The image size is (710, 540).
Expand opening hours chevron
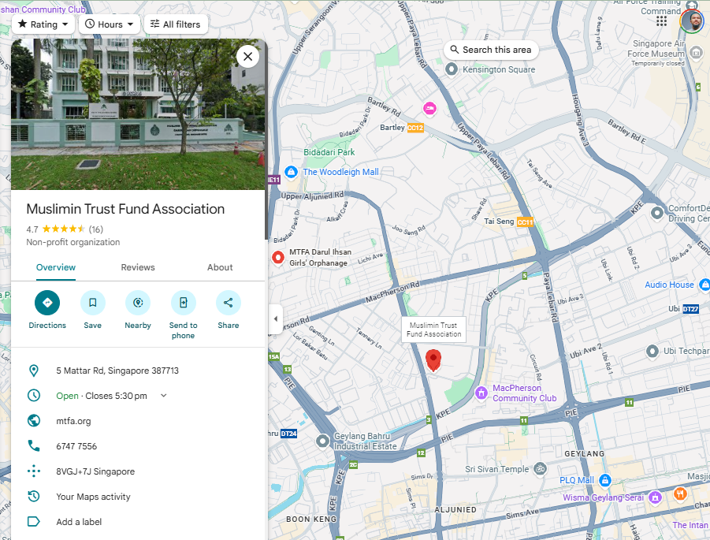pyautogui.click(x=163, y=396)
